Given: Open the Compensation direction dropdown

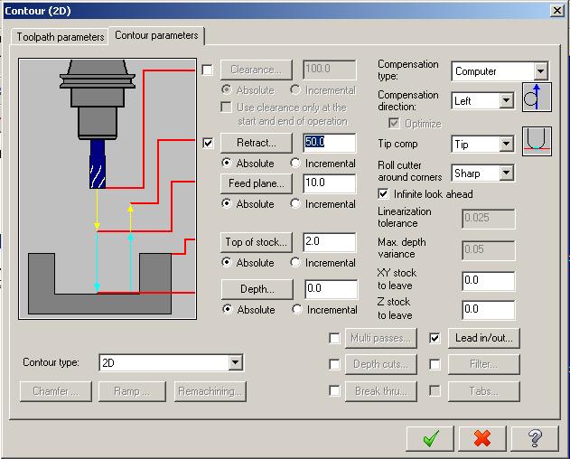Looking at the screenshot, I should tap(506, 101).
